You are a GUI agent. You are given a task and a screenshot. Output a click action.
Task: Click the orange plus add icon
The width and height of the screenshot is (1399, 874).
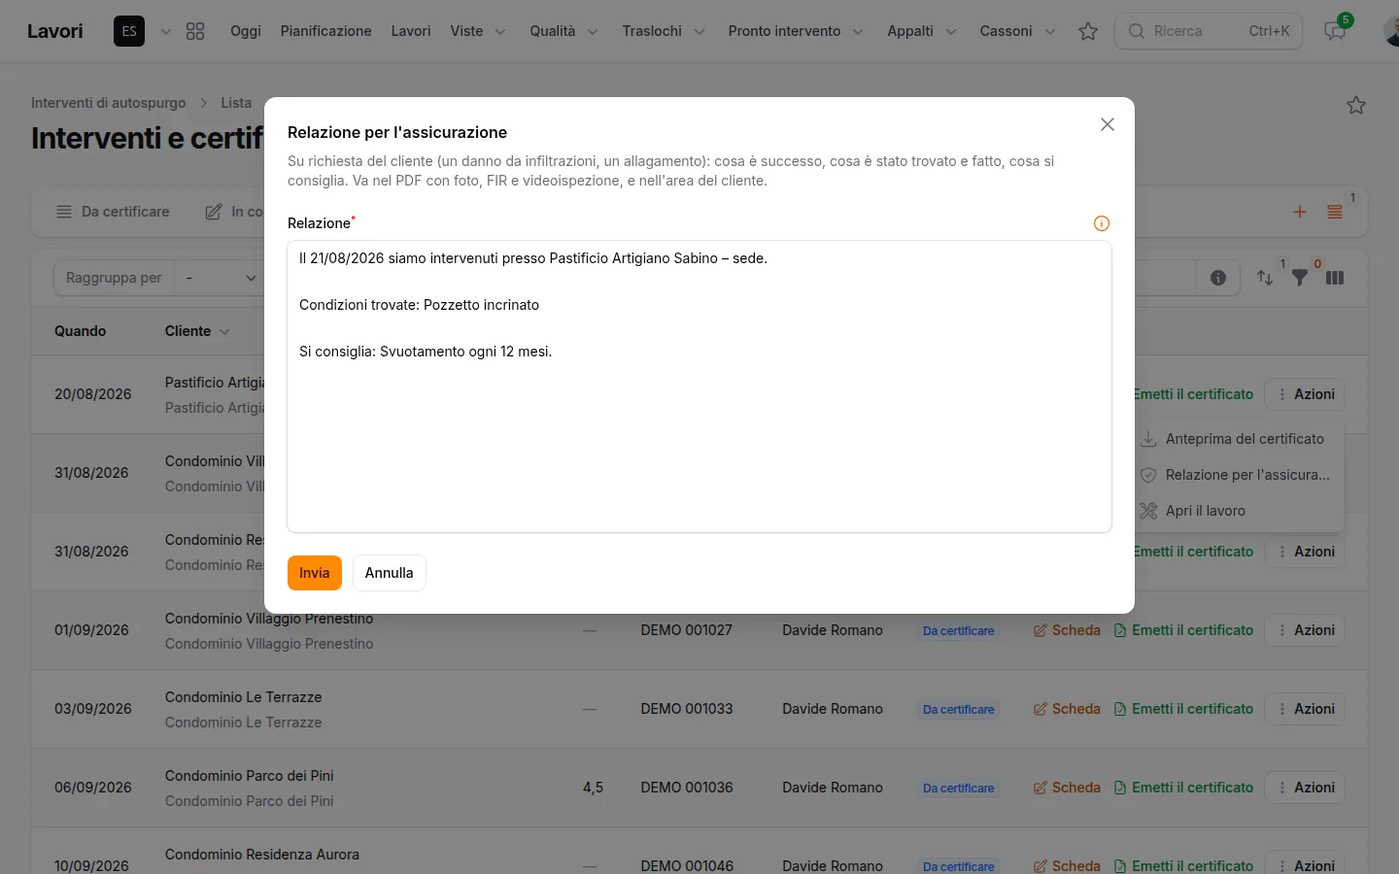[x=1300, y=212]
